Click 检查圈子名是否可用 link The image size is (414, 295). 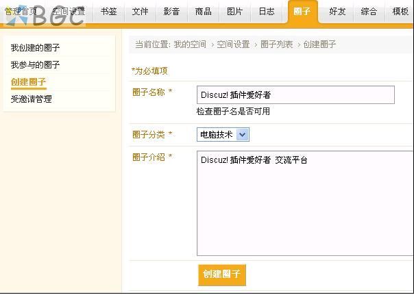(x=233, y=112)
